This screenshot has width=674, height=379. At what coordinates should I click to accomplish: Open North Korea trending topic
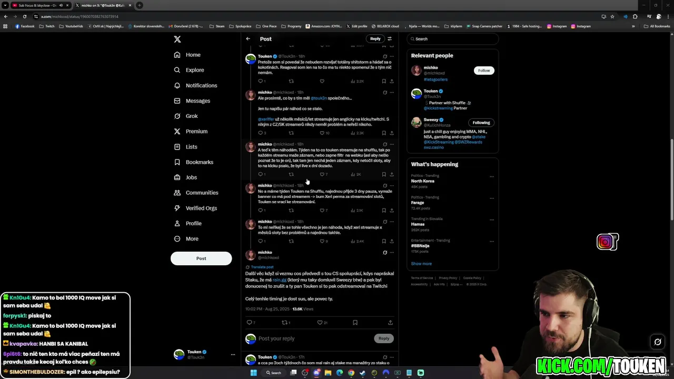(423, 181)
